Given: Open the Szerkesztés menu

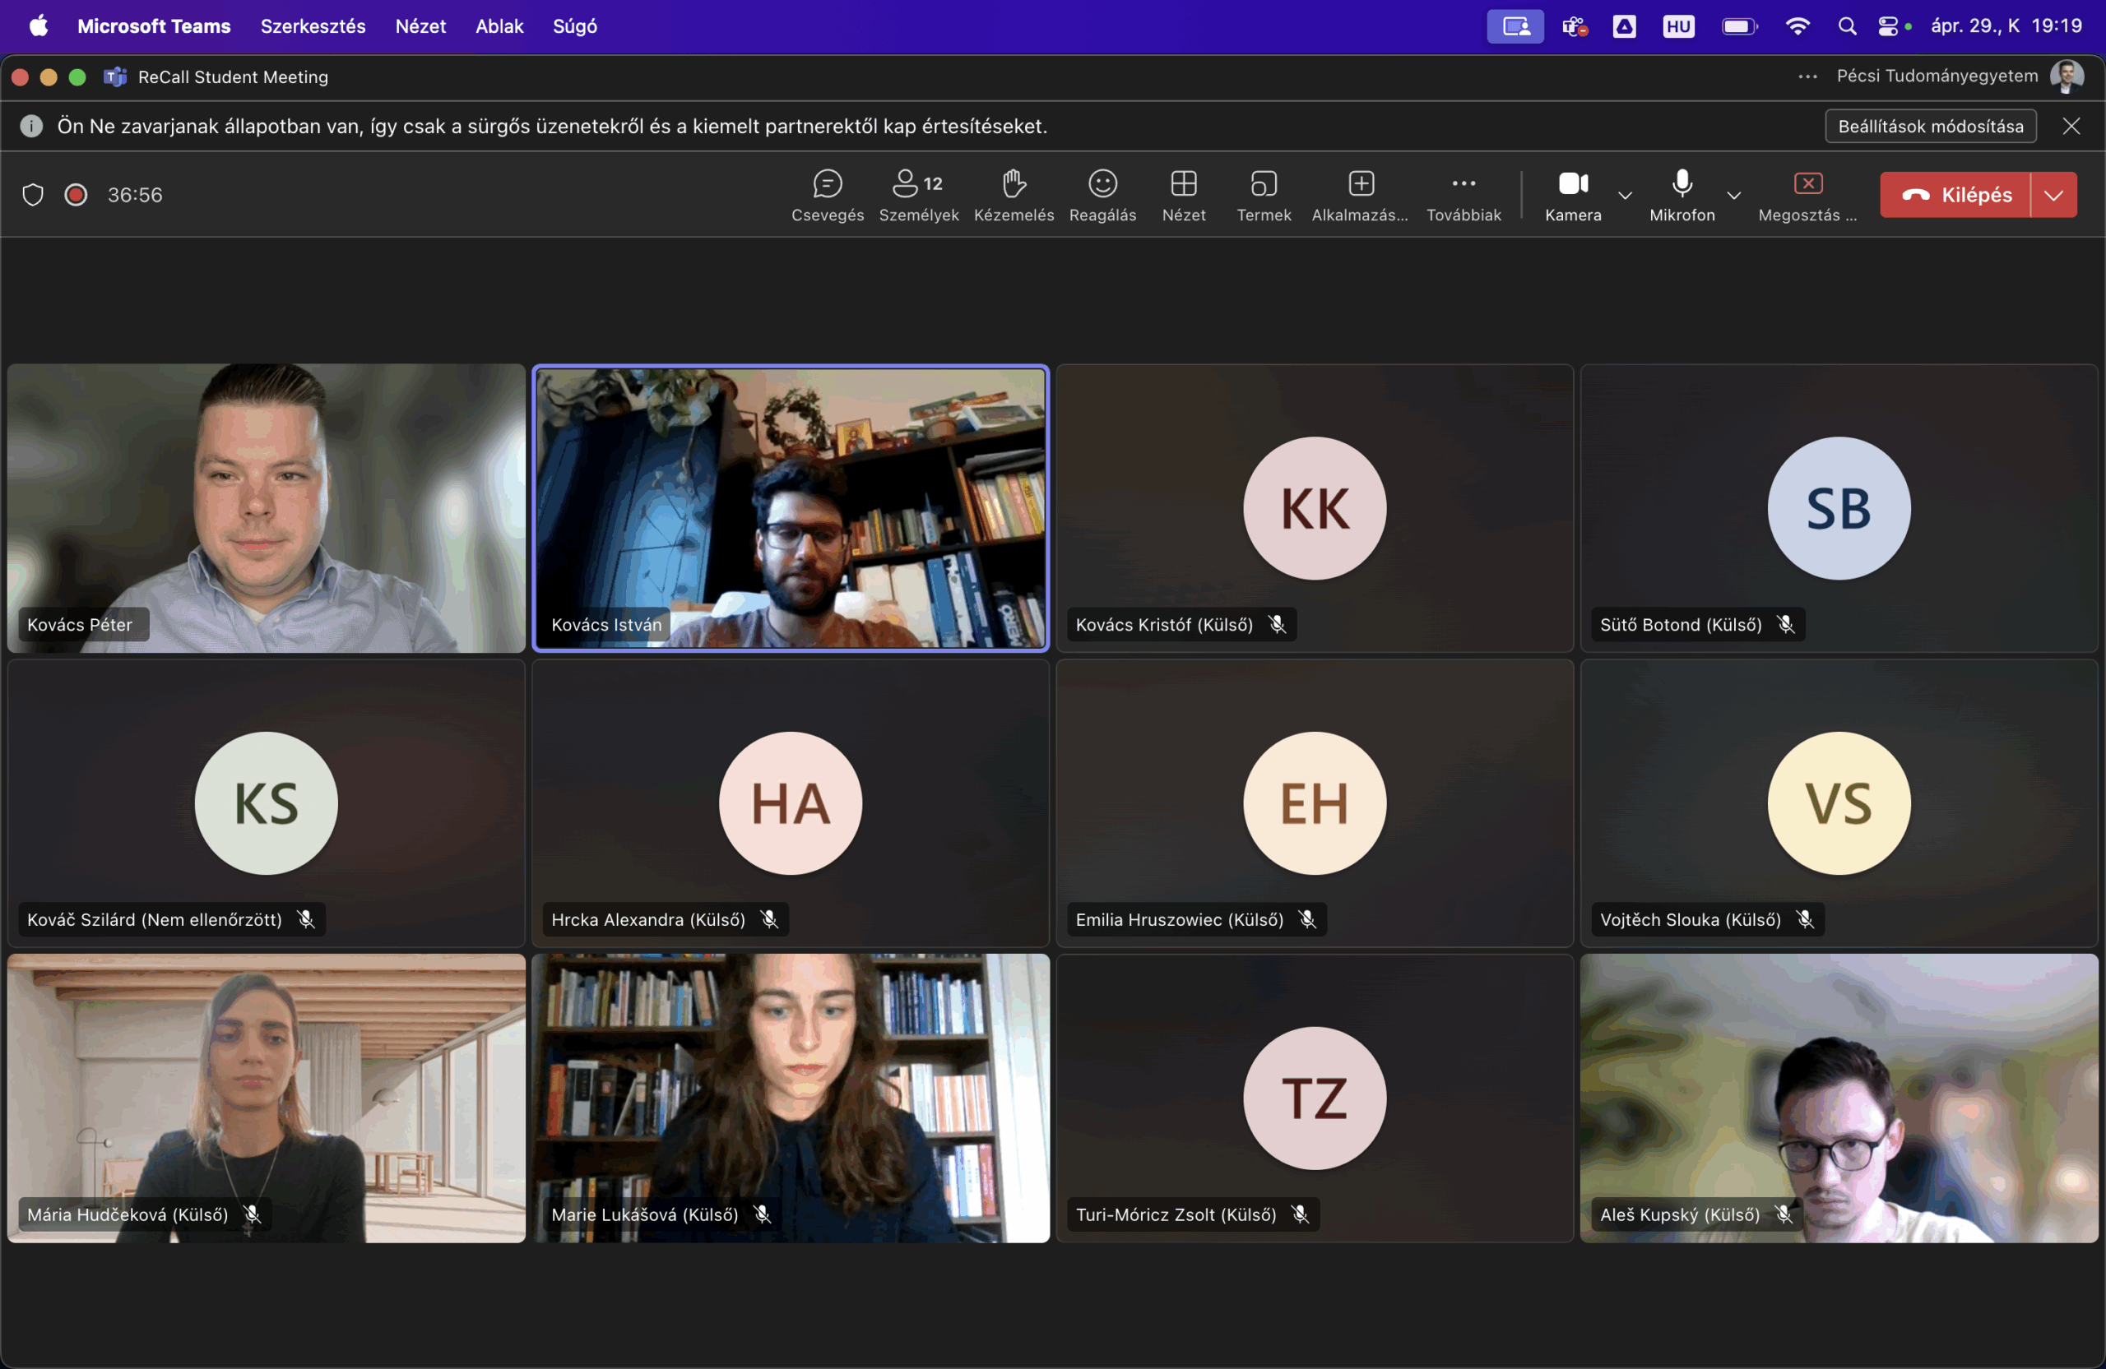Looking at the screenshot, I should click(x=313, y=26).
